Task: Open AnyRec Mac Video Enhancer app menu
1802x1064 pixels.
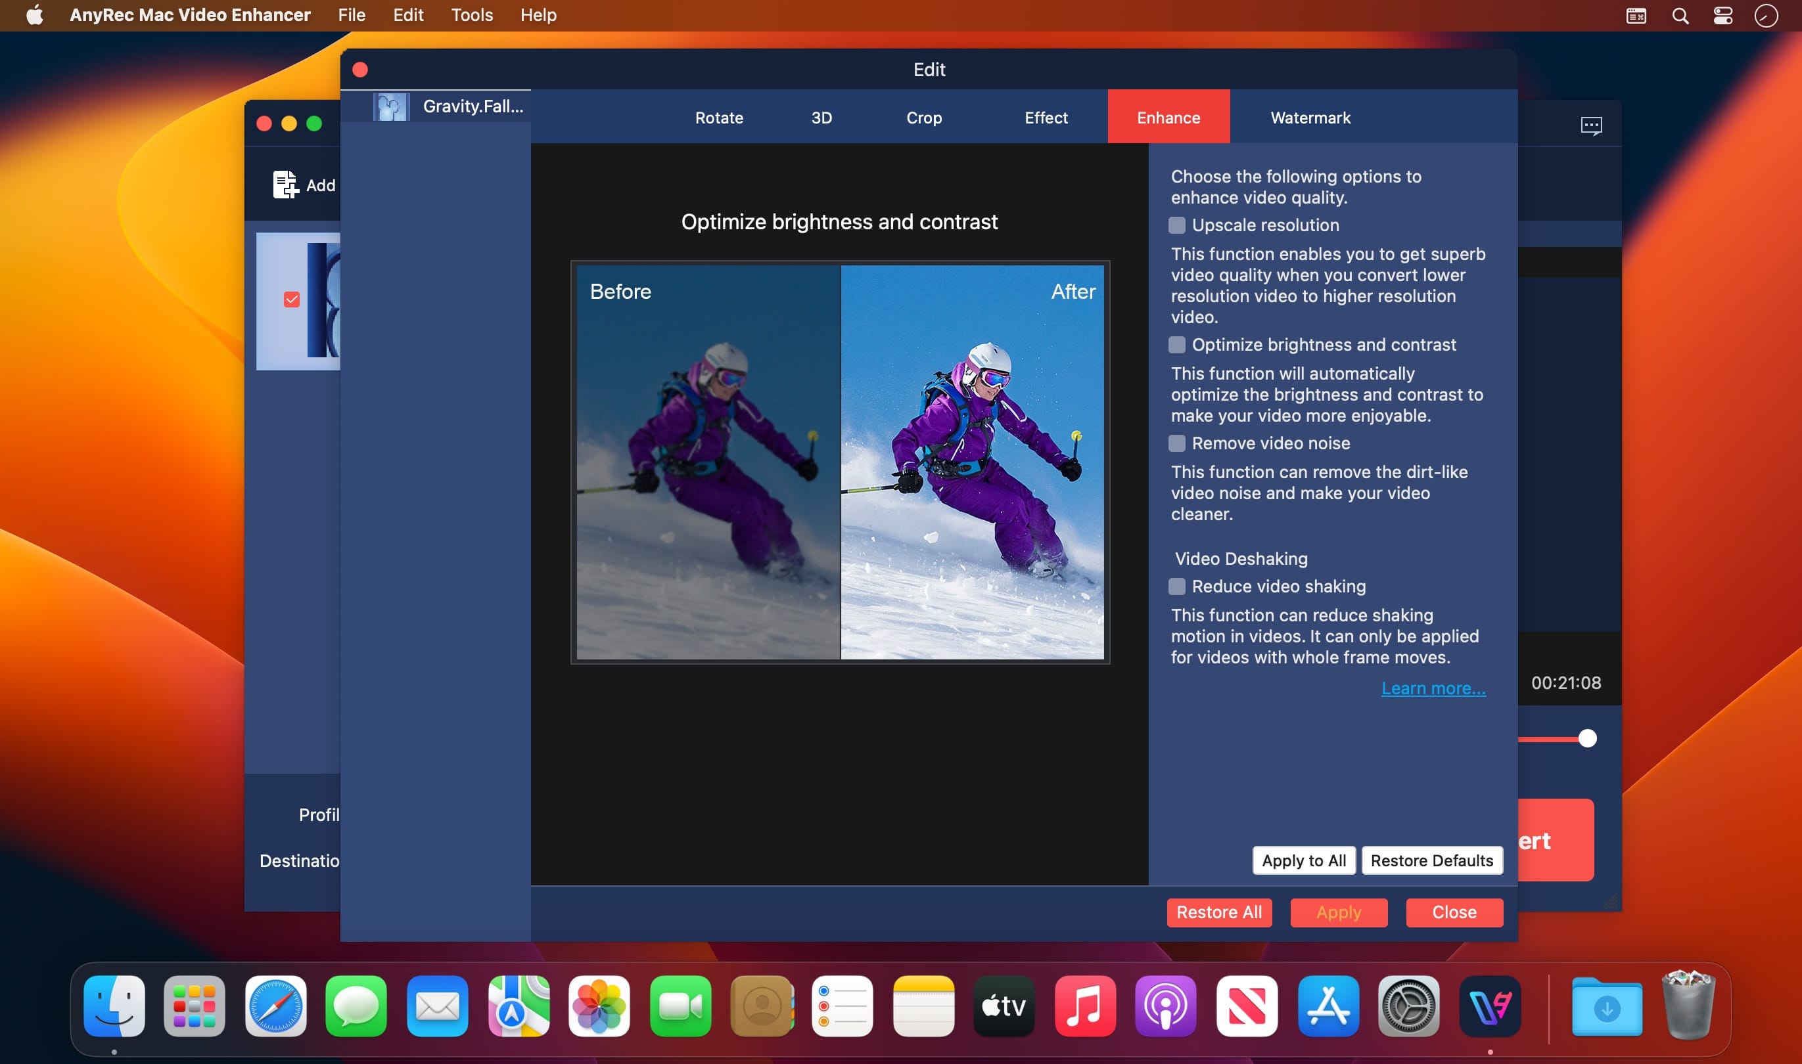Action: point(190,15)
